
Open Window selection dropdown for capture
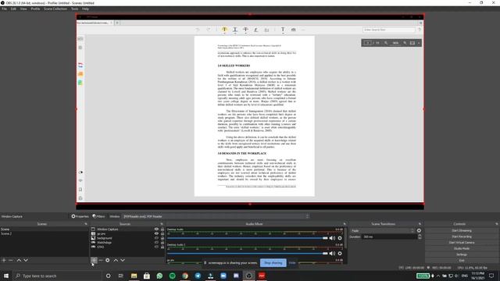216,216
